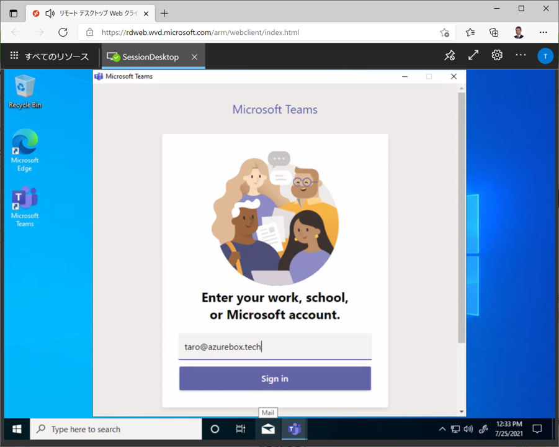Select the Microsoft Teams desktop shortcut
The height and width of the screenshot is (447, 559).
[25, 206]
